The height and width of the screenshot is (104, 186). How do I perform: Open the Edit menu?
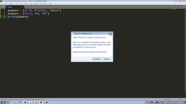click(x=6, y=4)
